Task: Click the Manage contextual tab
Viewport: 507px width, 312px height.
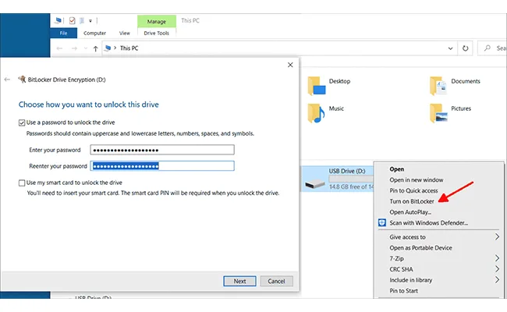Action: click(x=157, y=21)
